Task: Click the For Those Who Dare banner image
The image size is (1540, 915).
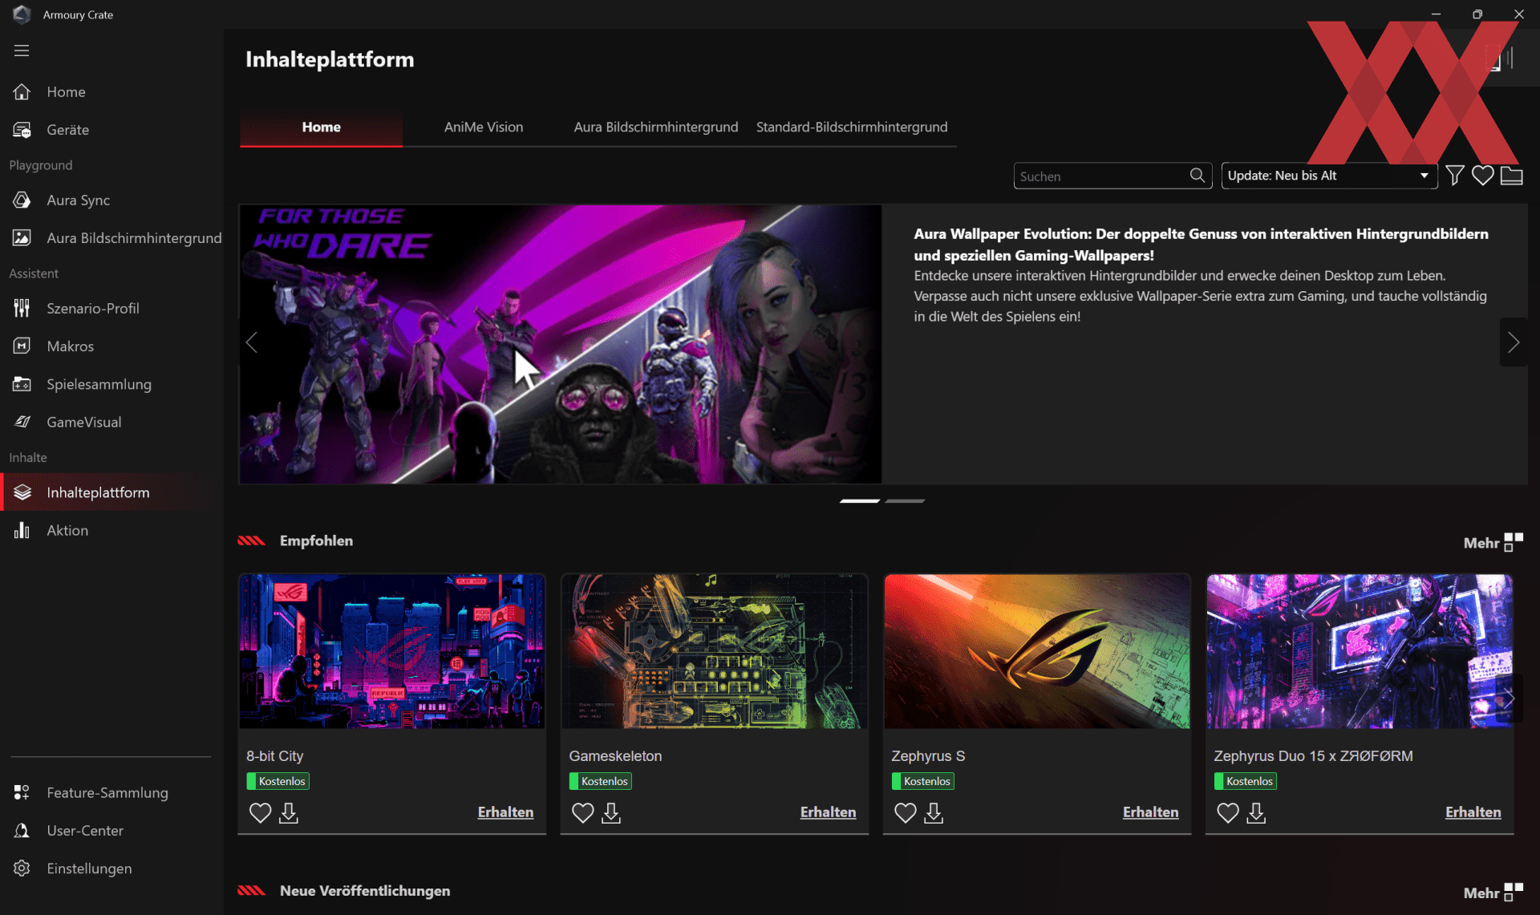Action: coord(560,344)
